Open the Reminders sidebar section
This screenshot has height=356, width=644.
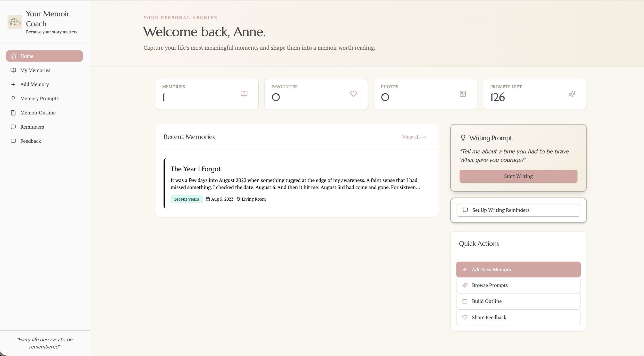coord(32,127)
